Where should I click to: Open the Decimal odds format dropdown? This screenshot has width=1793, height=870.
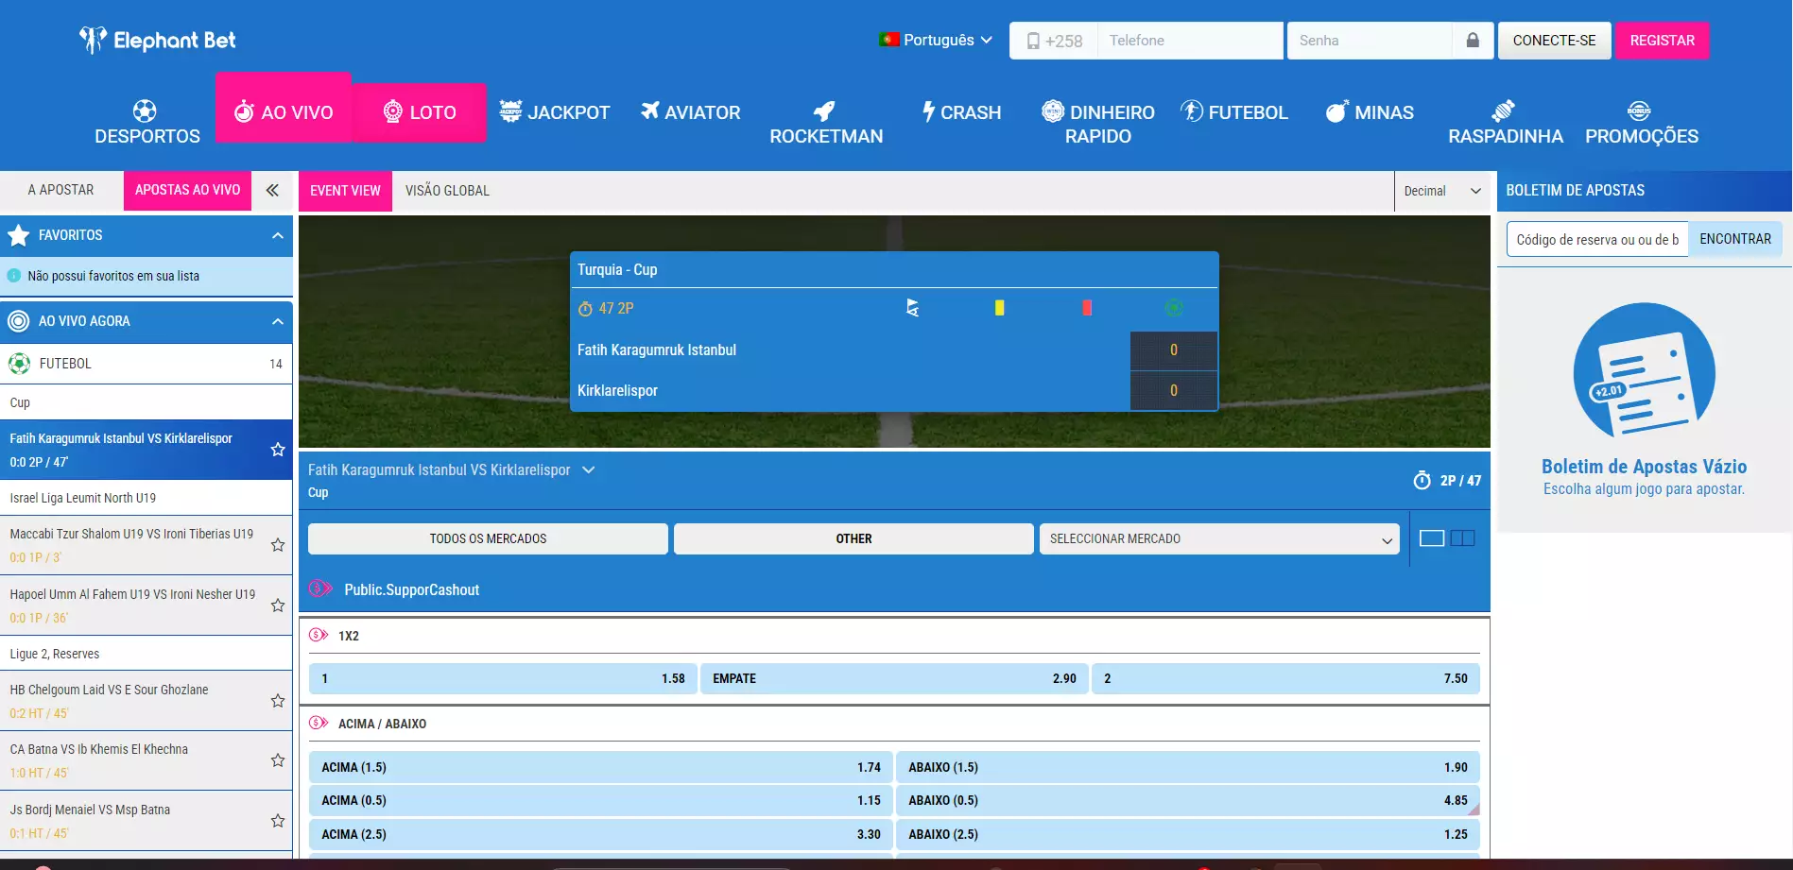[x=1441, y=191]
